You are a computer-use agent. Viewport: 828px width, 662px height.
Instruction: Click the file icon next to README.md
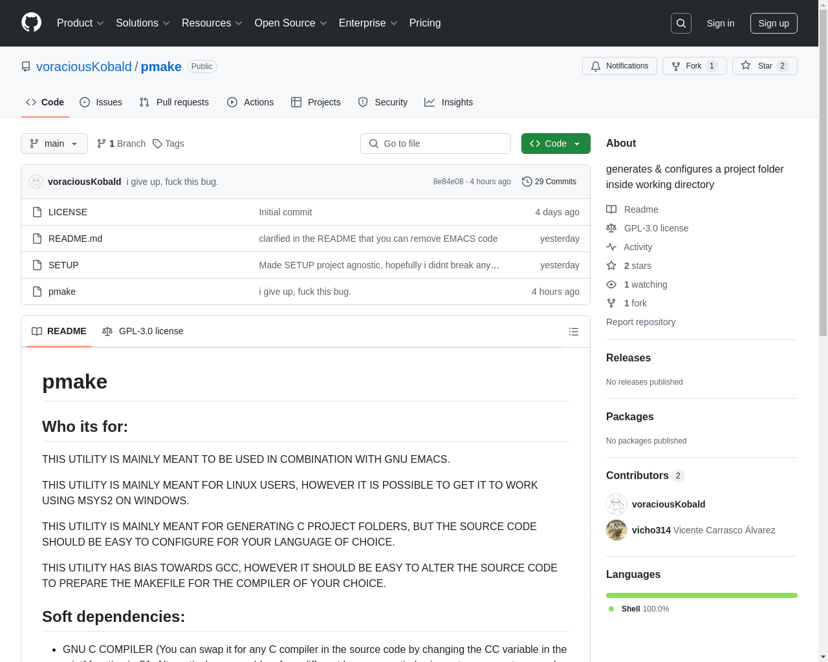[38, 239]
